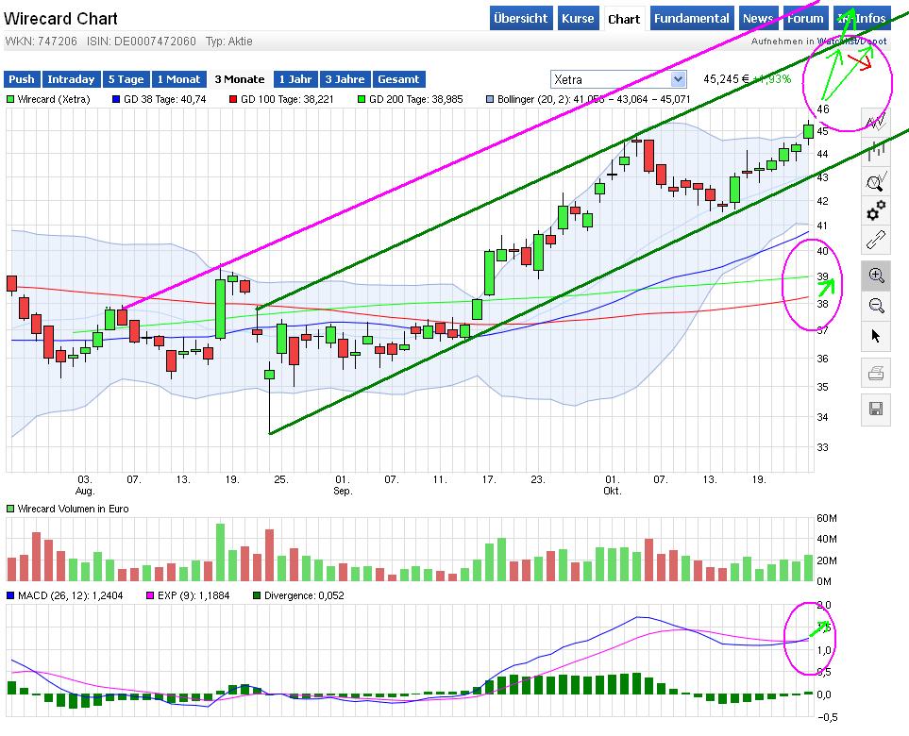909x736 pixels.
Task: Select the 1 Monat time range
Action: (178, 79)
